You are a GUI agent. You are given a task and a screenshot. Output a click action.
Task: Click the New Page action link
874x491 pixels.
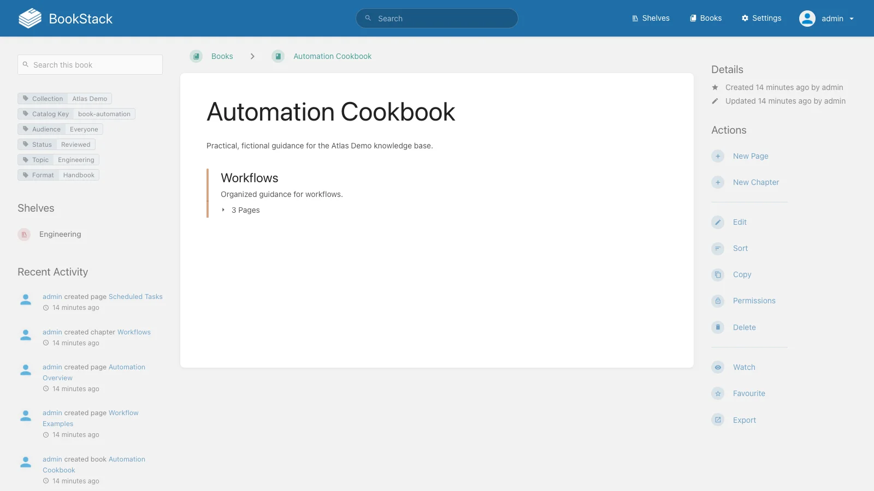[x=751, y=156]
